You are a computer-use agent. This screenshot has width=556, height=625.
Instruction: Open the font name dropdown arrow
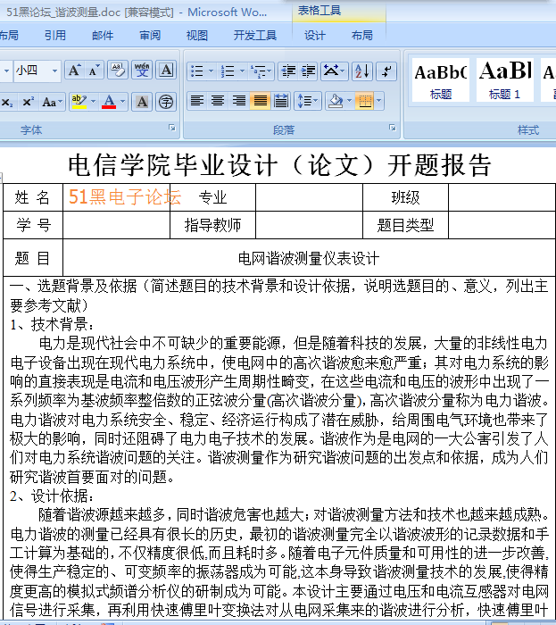tap(6, 71)
